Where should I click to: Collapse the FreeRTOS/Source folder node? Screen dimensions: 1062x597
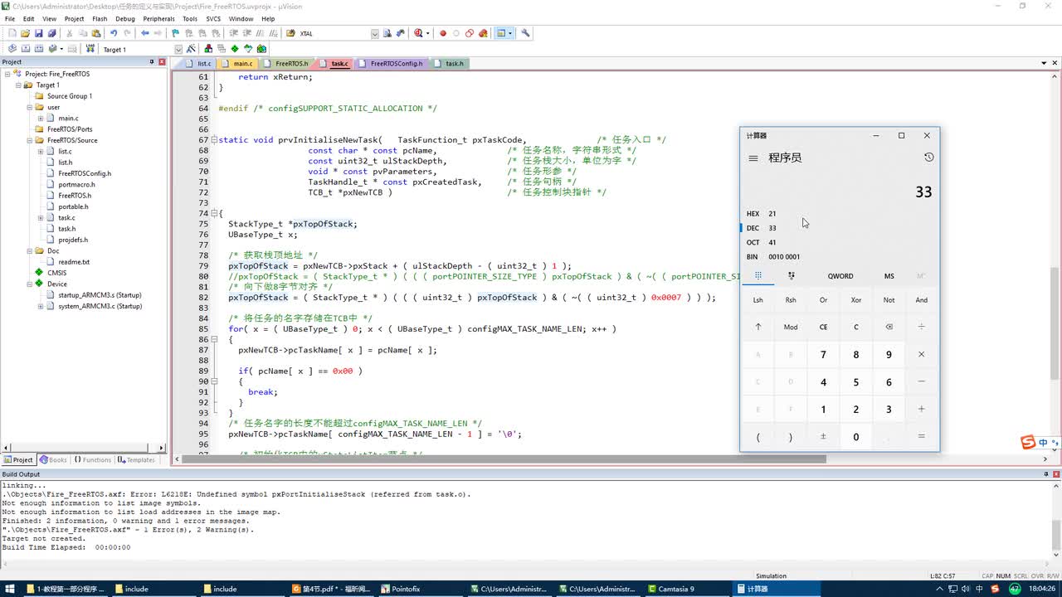29,140
